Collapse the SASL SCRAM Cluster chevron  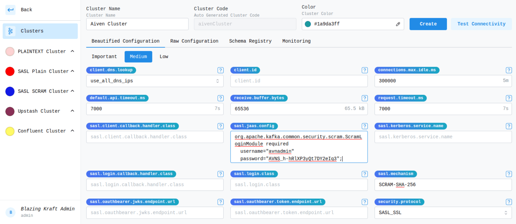click(72, 91)
